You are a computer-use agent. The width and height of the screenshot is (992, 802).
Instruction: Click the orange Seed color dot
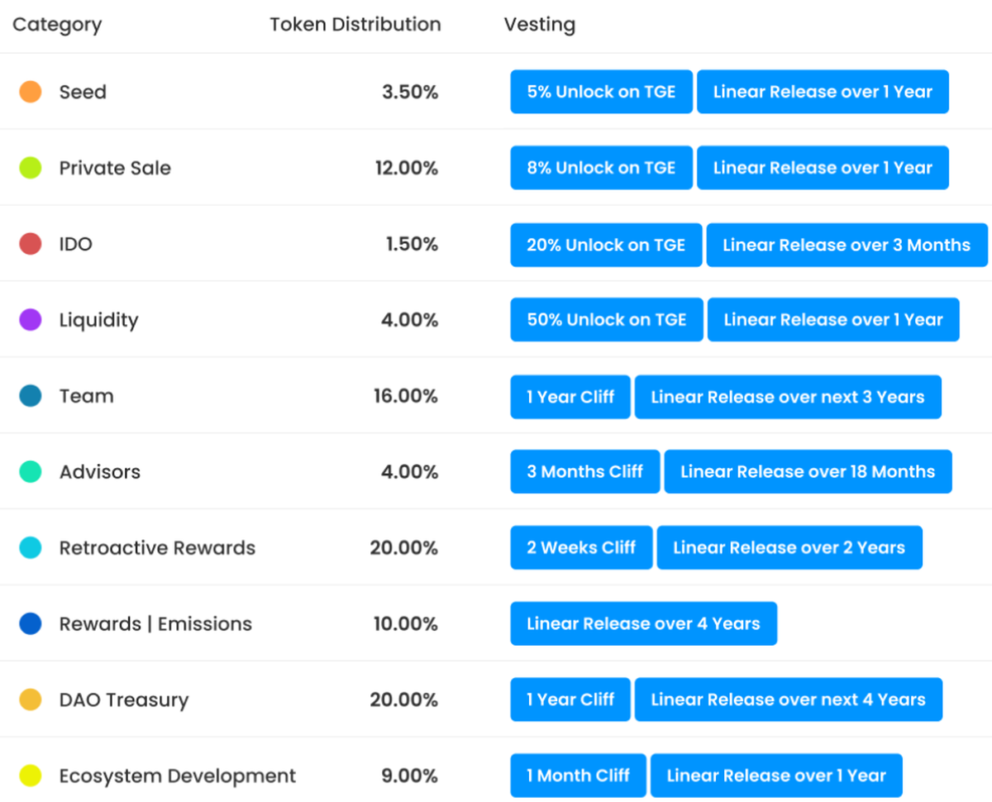31,92
